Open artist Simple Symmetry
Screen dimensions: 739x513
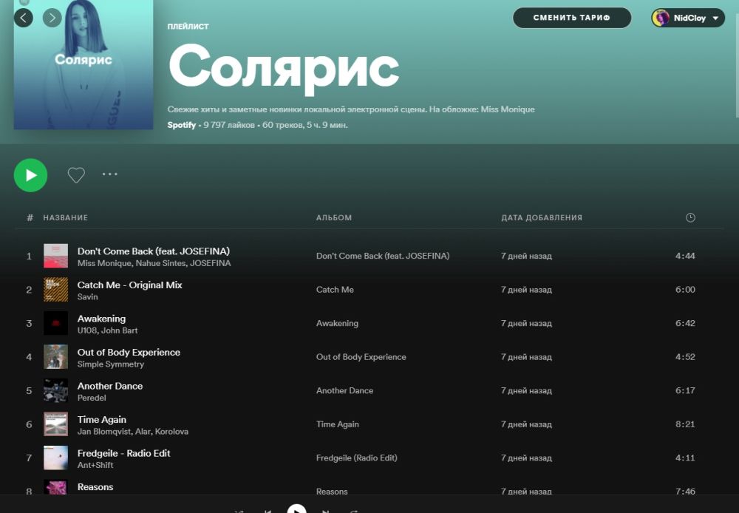coord(111,364)
